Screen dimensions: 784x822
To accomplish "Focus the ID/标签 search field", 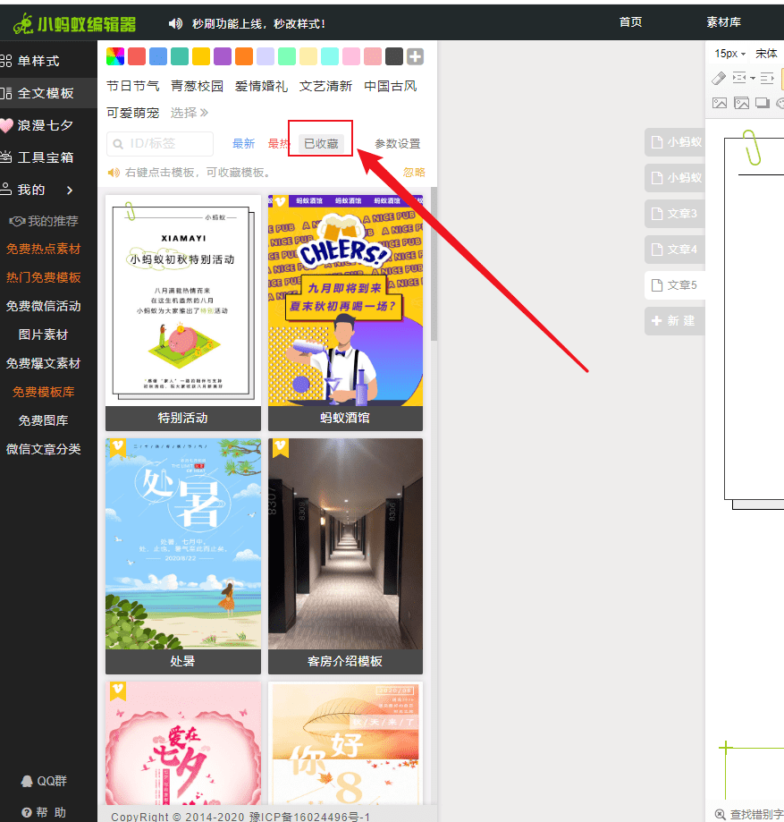I will coord(160,144).
